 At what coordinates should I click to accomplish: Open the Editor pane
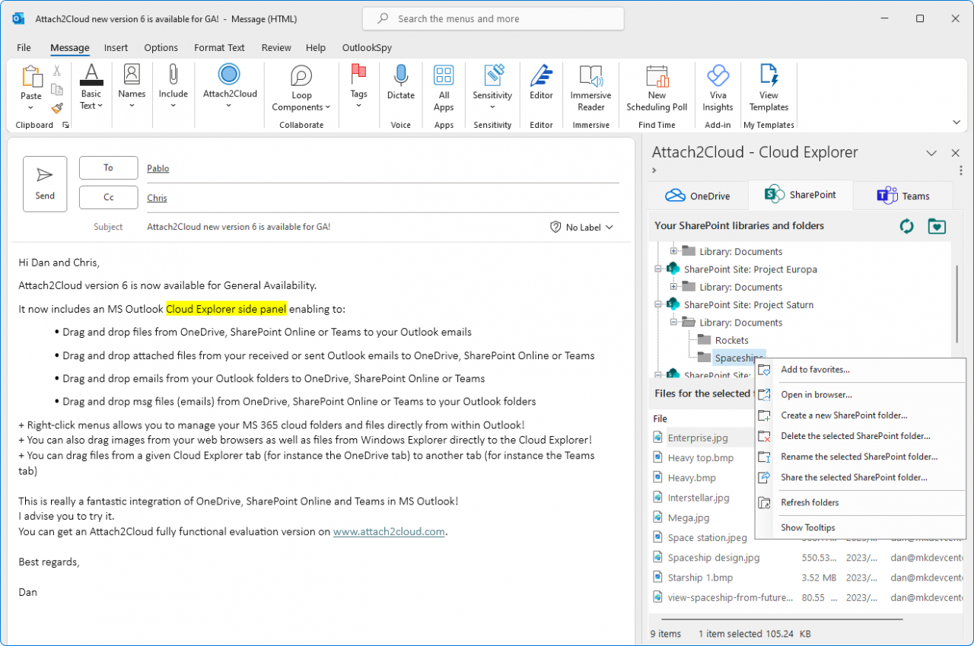[540, 86]
